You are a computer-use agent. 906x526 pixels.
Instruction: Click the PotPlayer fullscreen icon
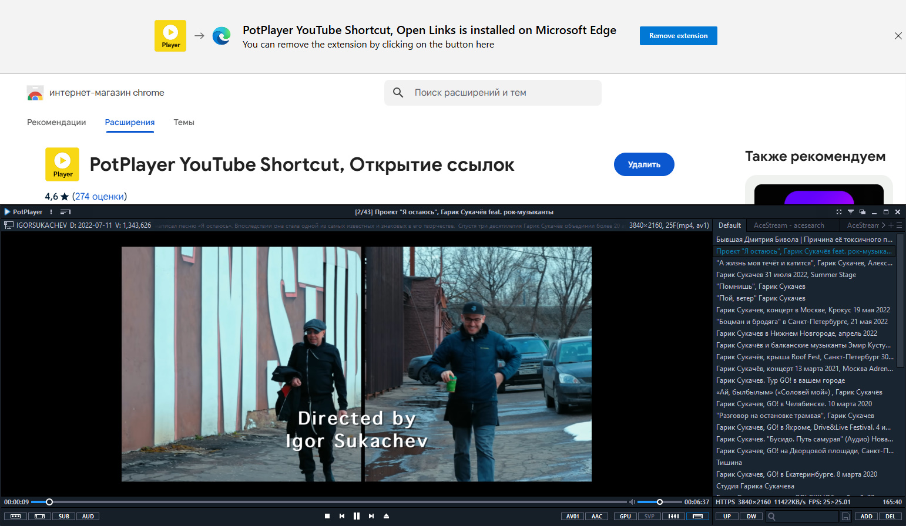(x=838, y=212)
